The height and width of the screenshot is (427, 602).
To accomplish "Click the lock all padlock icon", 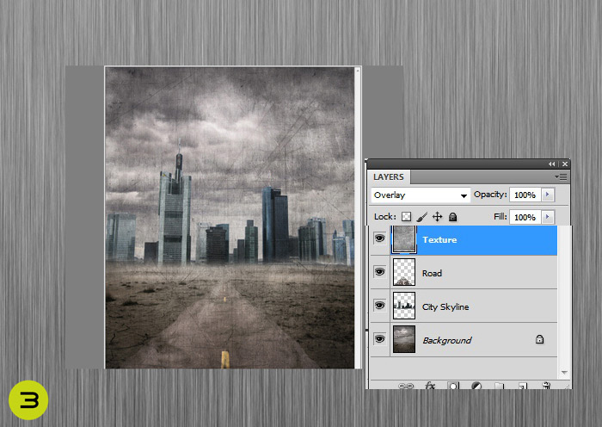I will (452, 217).
